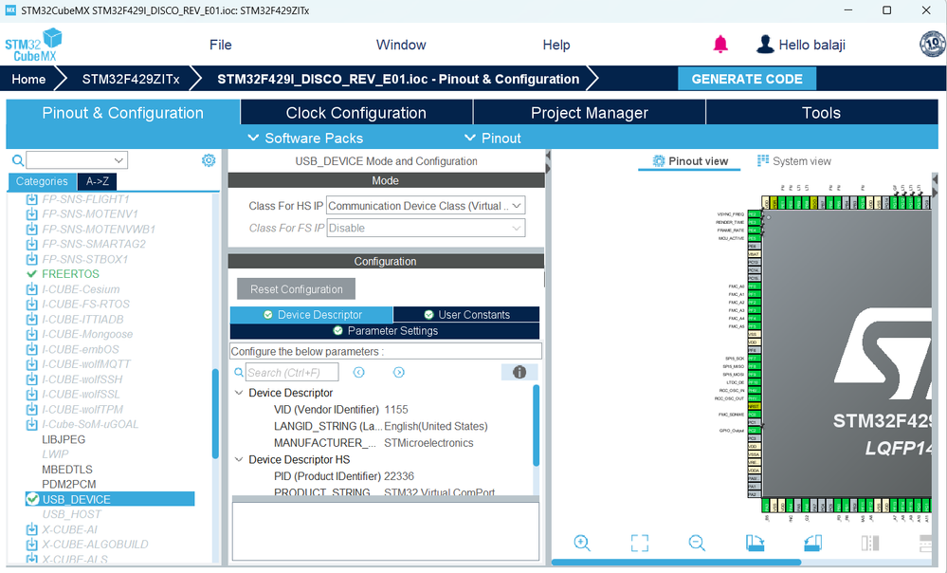Click the parameter info icon
The width and height of the screenshot is (947, 573).
coord(519,372)
